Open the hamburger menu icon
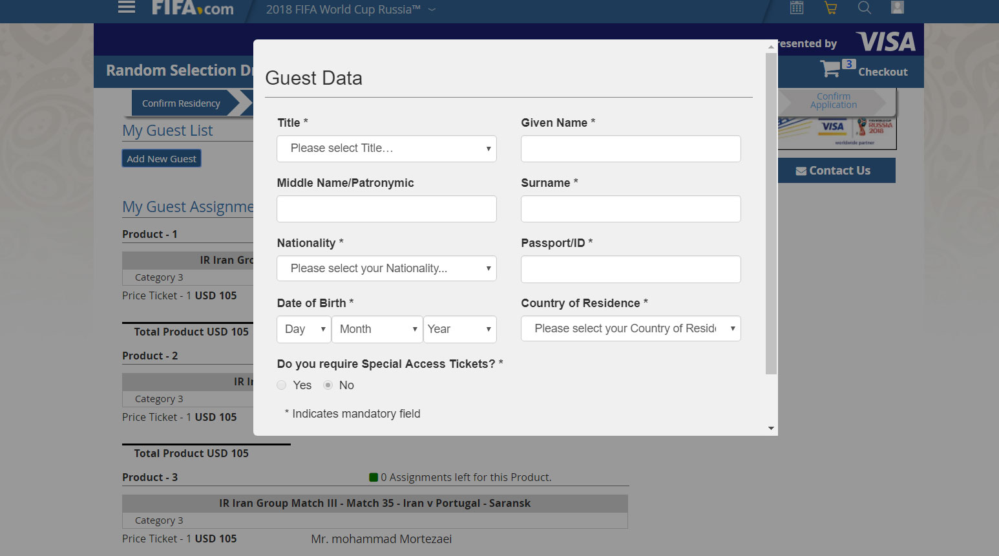Image resolution: width=999 pixels, height=556 pixels. point(127,8)
